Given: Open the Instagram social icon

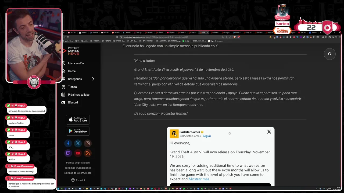Looking at the screenshot, I should [x=88, y=143].
